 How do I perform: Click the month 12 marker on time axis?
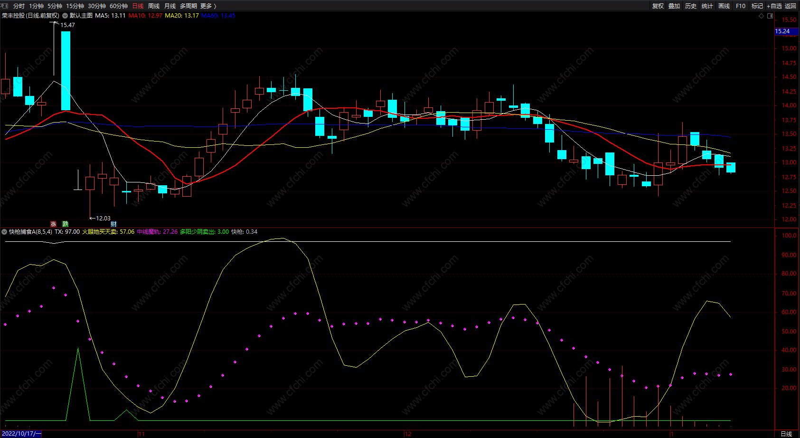pyautogui.click(x=408, y=434)
